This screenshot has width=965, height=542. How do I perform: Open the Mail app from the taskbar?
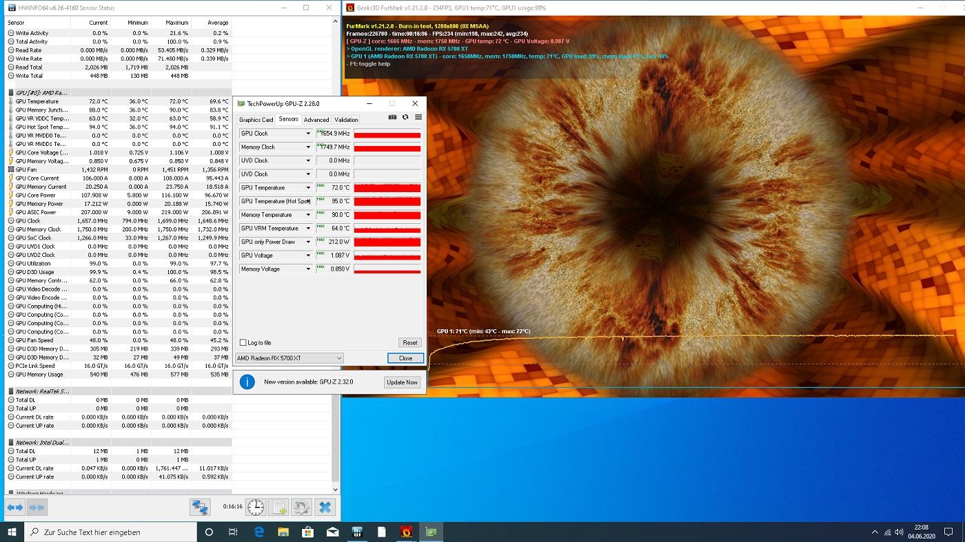click(333, 532)
